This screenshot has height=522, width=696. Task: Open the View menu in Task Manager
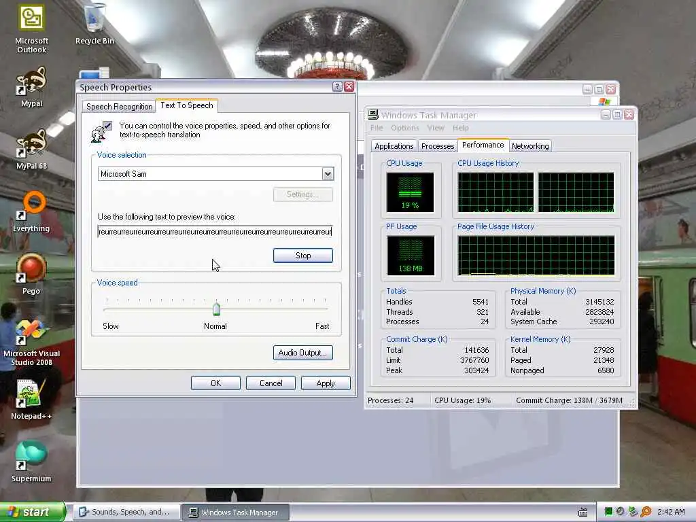tap(436, 128)
